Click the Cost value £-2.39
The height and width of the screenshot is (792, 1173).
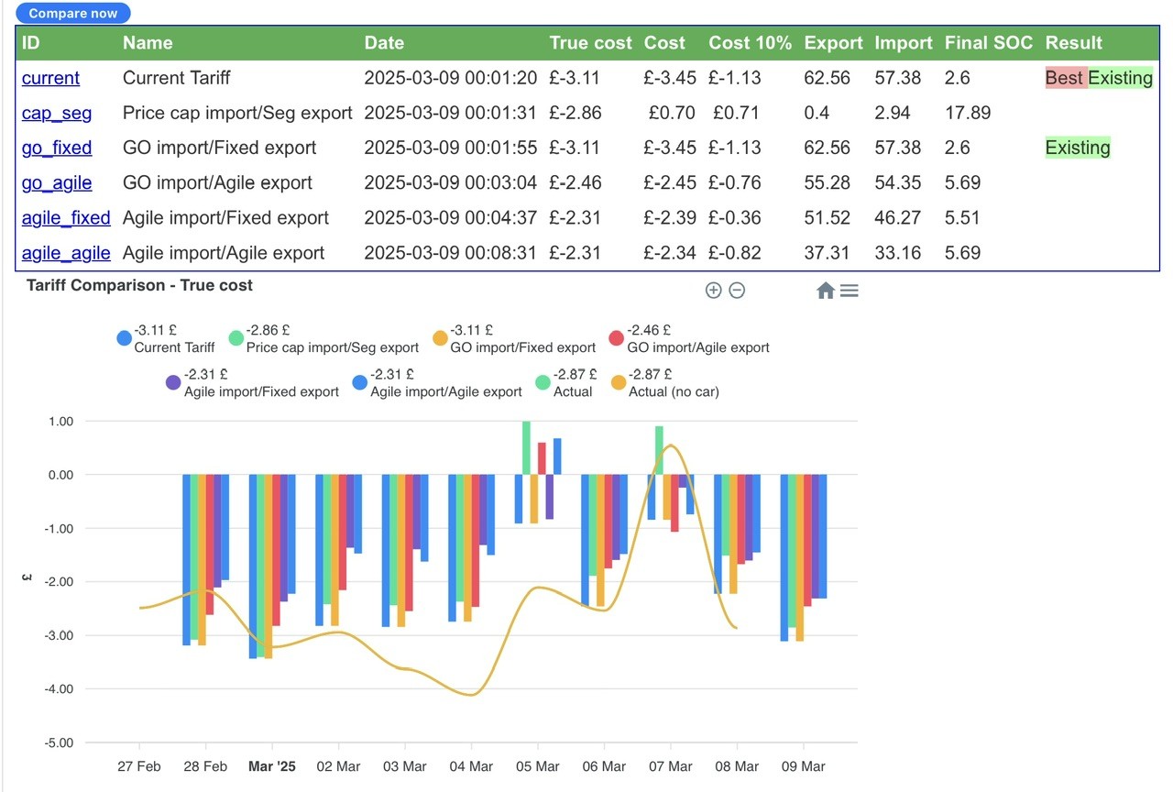click(670, 217)
